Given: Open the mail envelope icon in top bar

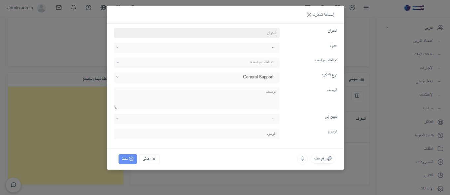Looking at the screenshot, I should click(x=59, y=7).
